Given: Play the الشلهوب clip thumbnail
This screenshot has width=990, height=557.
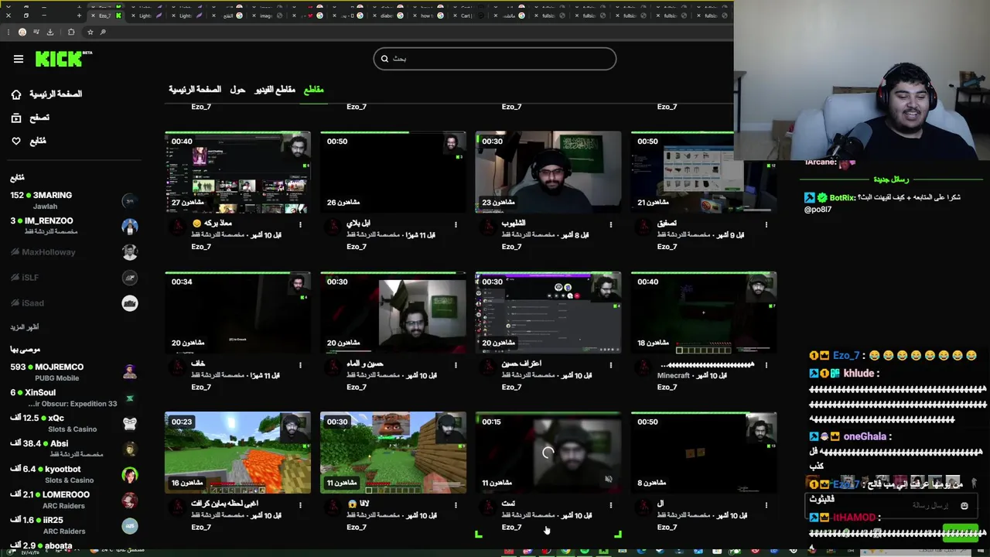Looking at the screenshot, I should point(548,172).
